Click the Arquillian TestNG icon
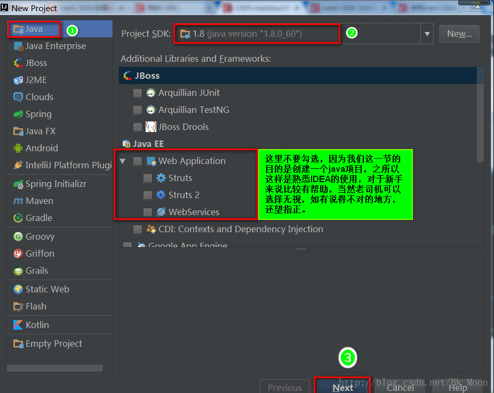This screenshot has height=393, width=494. click(x=151, y=110)
